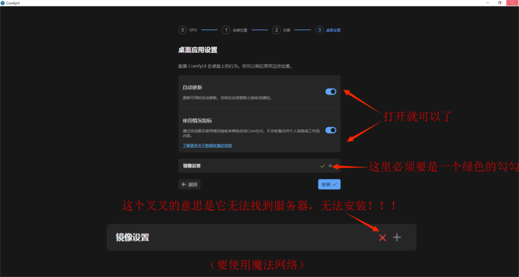Select step 3 桌面设置

click(328, 30)
